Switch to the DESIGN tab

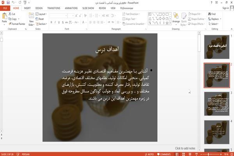coord(39,8)
